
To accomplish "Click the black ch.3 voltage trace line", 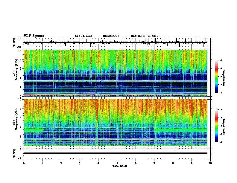I will click(115, 153).
